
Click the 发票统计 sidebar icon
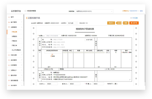(x=9, y=70)
